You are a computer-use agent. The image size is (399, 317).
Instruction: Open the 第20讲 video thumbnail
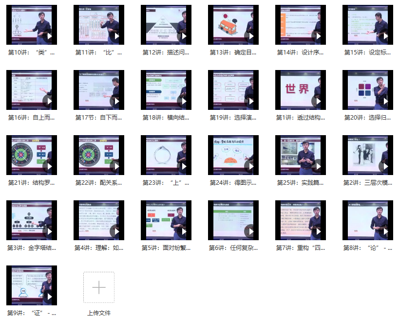(x=368, y=90)
